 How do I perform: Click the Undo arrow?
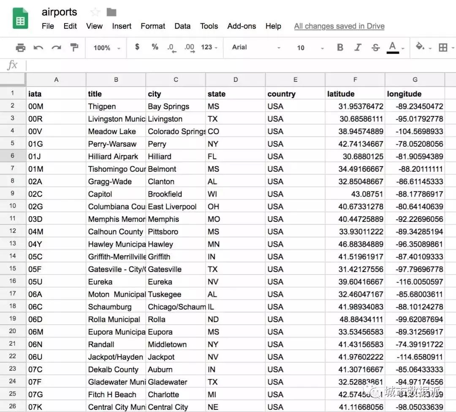point(38,47)
